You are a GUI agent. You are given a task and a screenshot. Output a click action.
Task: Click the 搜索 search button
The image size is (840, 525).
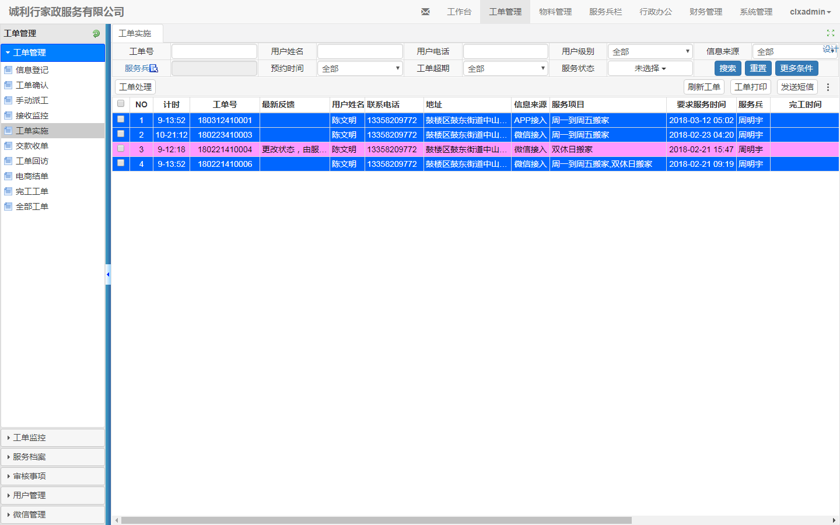pyautogui.click(x=727, y=68)
